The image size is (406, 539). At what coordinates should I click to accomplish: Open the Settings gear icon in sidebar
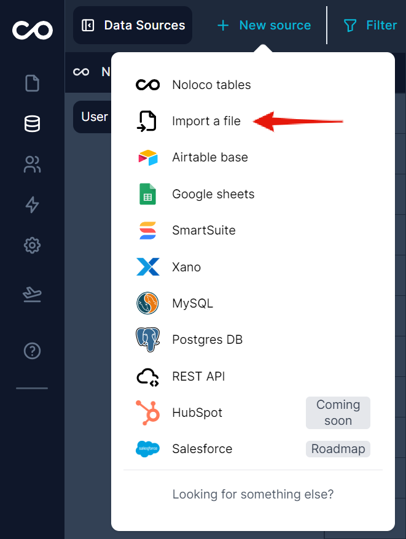(x=32, y=246)
